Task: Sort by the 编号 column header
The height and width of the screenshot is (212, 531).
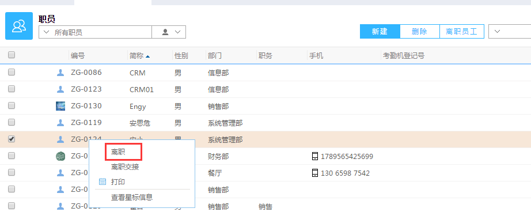Action: (x=78, y=56)
